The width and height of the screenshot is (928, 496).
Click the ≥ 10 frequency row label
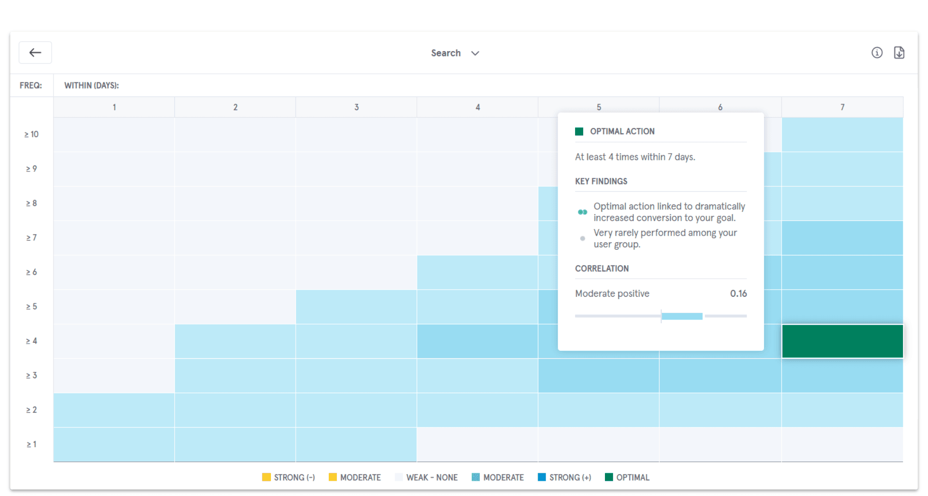click(31, 134)
